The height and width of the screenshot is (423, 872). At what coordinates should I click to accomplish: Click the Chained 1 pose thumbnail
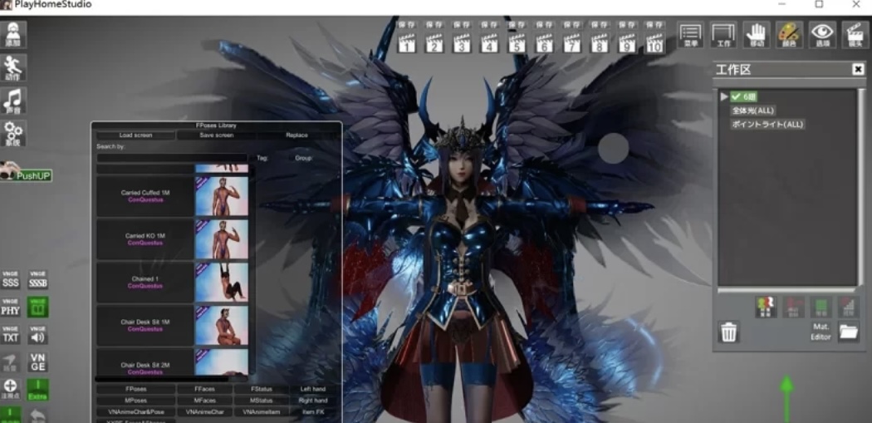pos(222,283)
